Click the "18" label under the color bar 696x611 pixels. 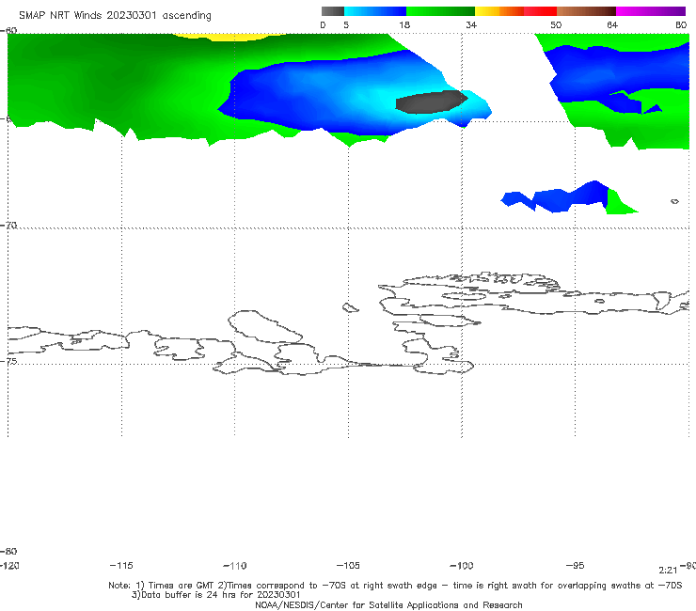tap(404, 25)
